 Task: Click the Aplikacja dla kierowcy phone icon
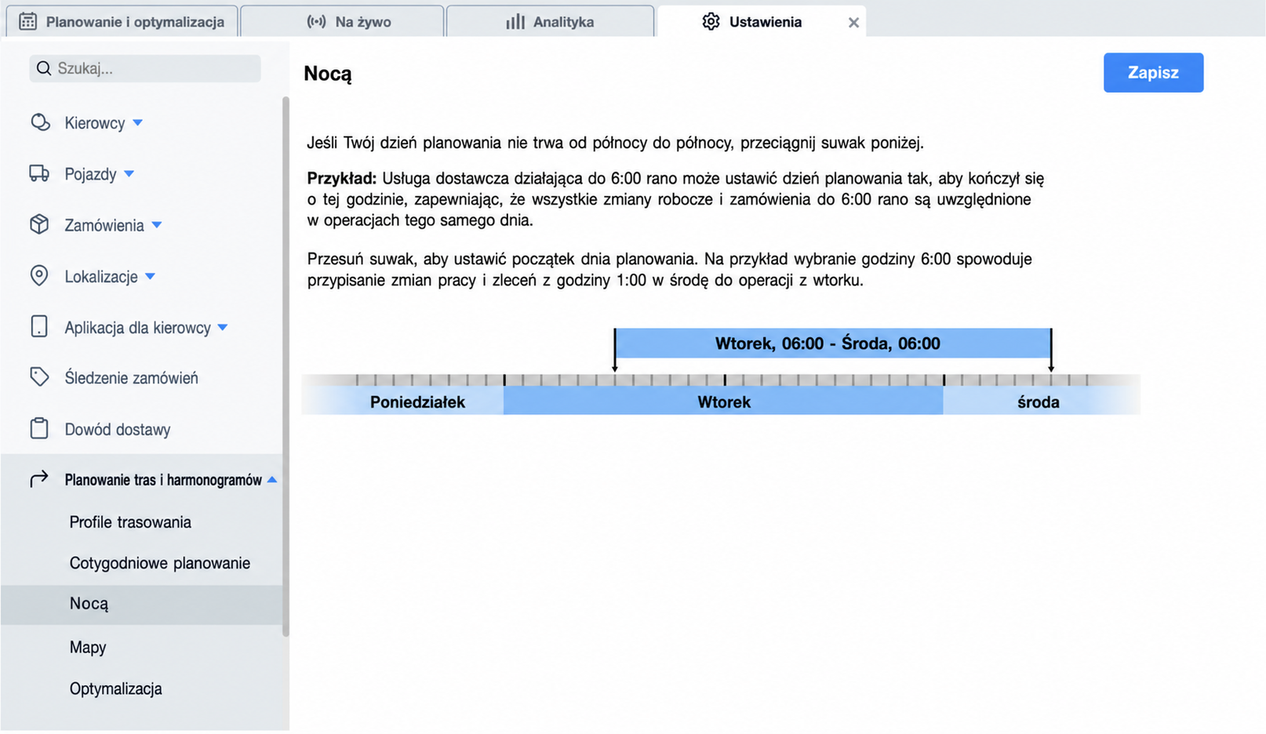pyautogui.click(x=39, y=326)
